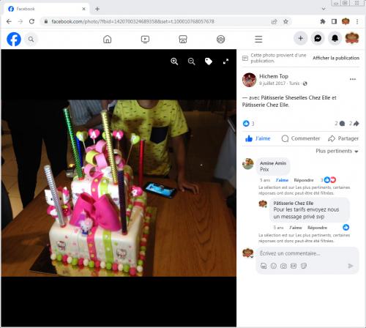Image resolution: width=366 pixels, height=328 pixels.
Task: Reply to Amine Amin's comment
Action: click(304, 180)
